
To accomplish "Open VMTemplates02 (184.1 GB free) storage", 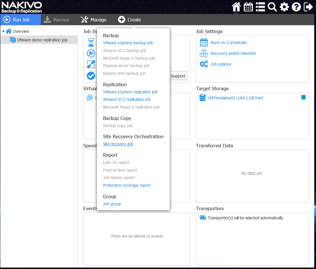I will (236, 98).
